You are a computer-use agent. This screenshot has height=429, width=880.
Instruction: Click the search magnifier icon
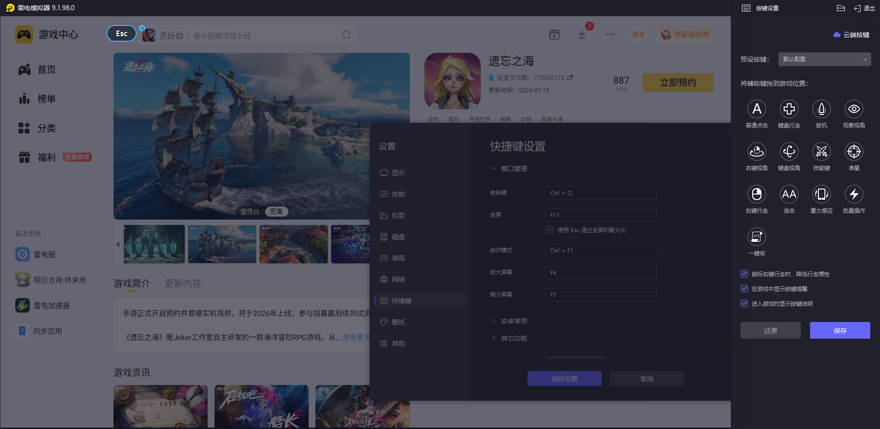pos(346,35)
